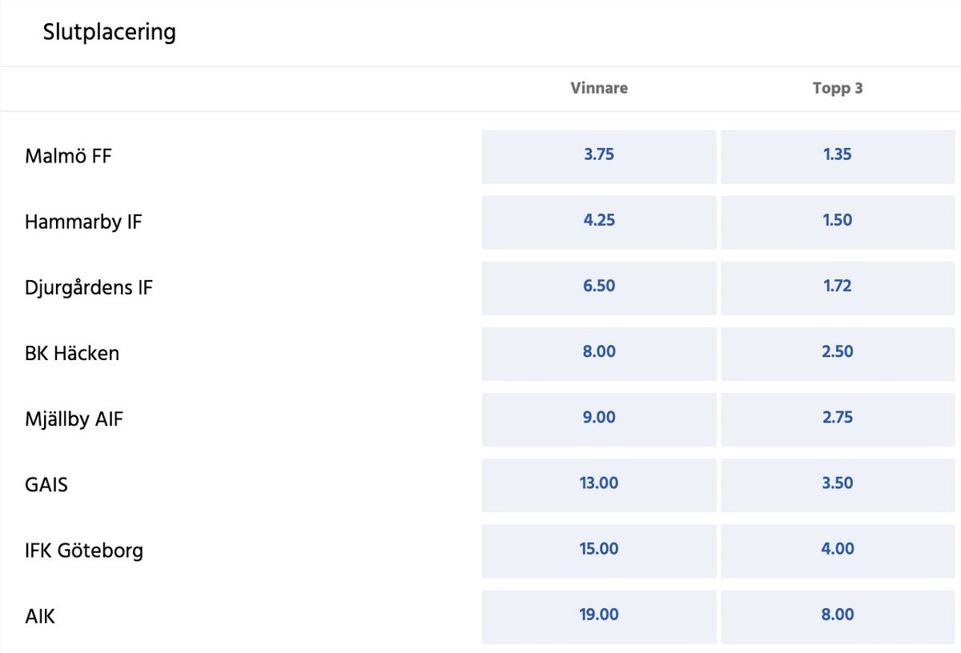
Task: Click the Vinnare column header
Action: click(x=599, y=89)
